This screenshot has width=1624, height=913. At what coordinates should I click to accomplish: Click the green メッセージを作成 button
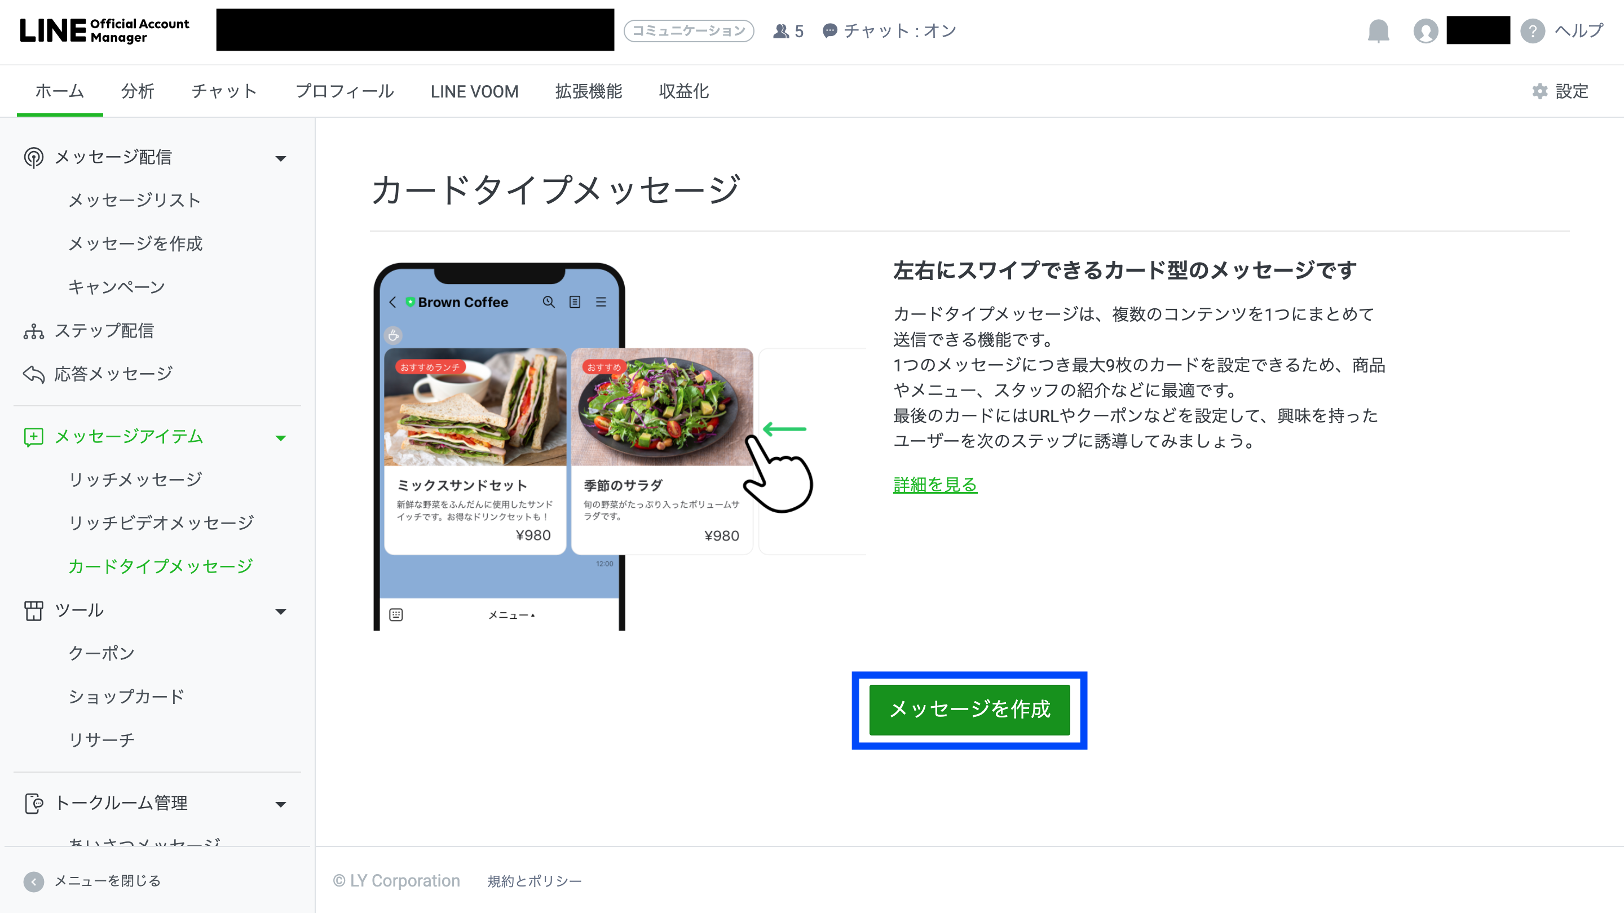(969, 710)
